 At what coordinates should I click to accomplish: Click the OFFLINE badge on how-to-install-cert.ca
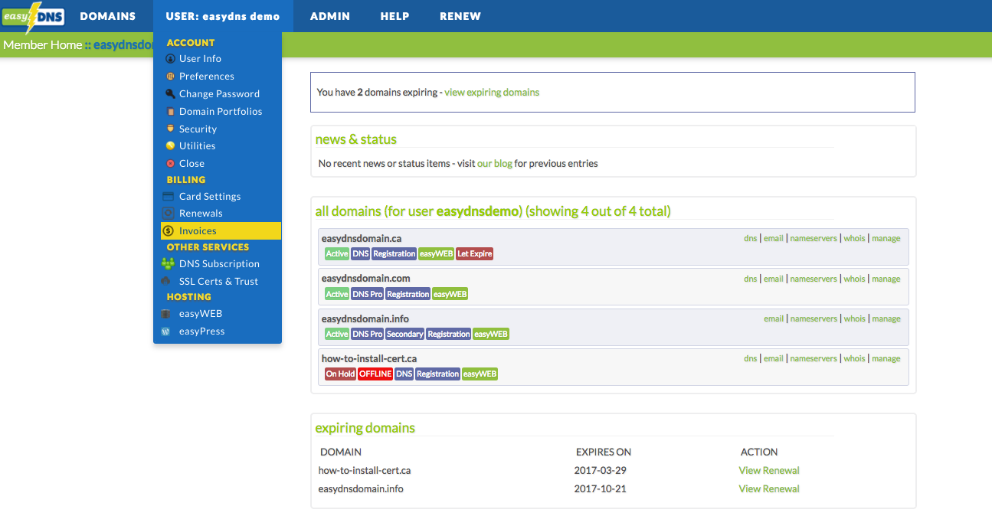[375, 374]
